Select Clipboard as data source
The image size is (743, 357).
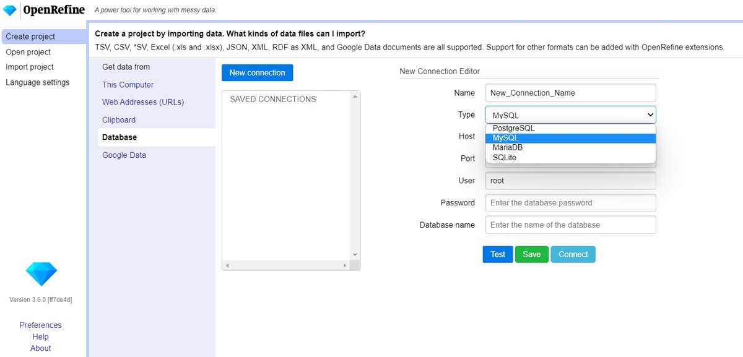coord(119,120)
